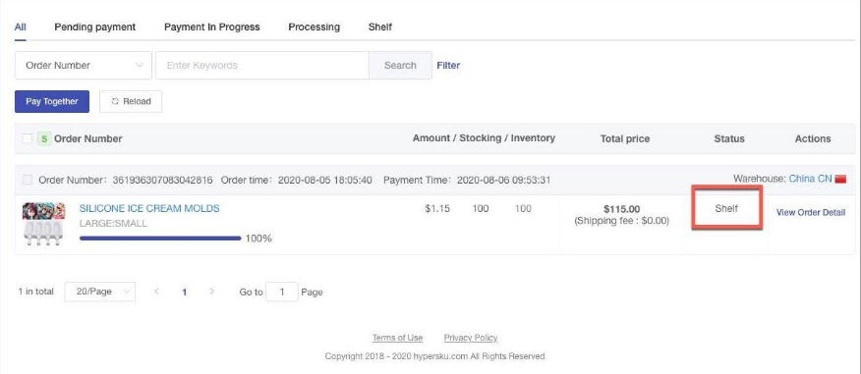Check the order 361936307083042816 checkbox

(27, 180)
